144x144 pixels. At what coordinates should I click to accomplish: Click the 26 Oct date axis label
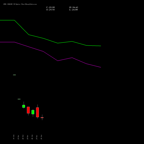32,137
